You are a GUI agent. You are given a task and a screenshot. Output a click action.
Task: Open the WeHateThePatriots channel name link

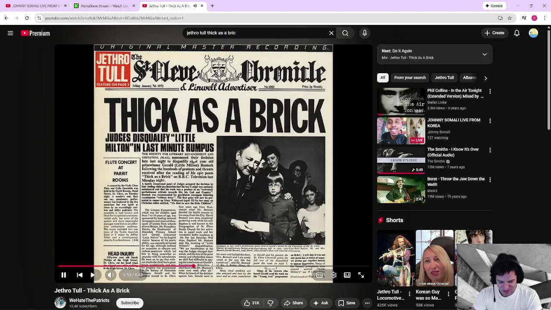pos(89,300)
